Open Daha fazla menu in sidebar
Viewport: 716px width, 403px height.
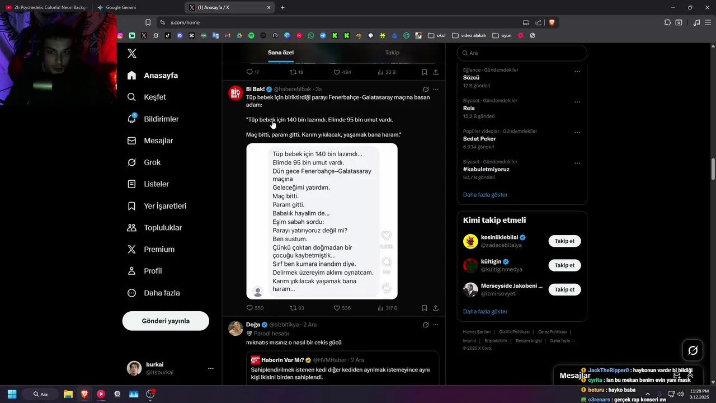coord(153,293)
